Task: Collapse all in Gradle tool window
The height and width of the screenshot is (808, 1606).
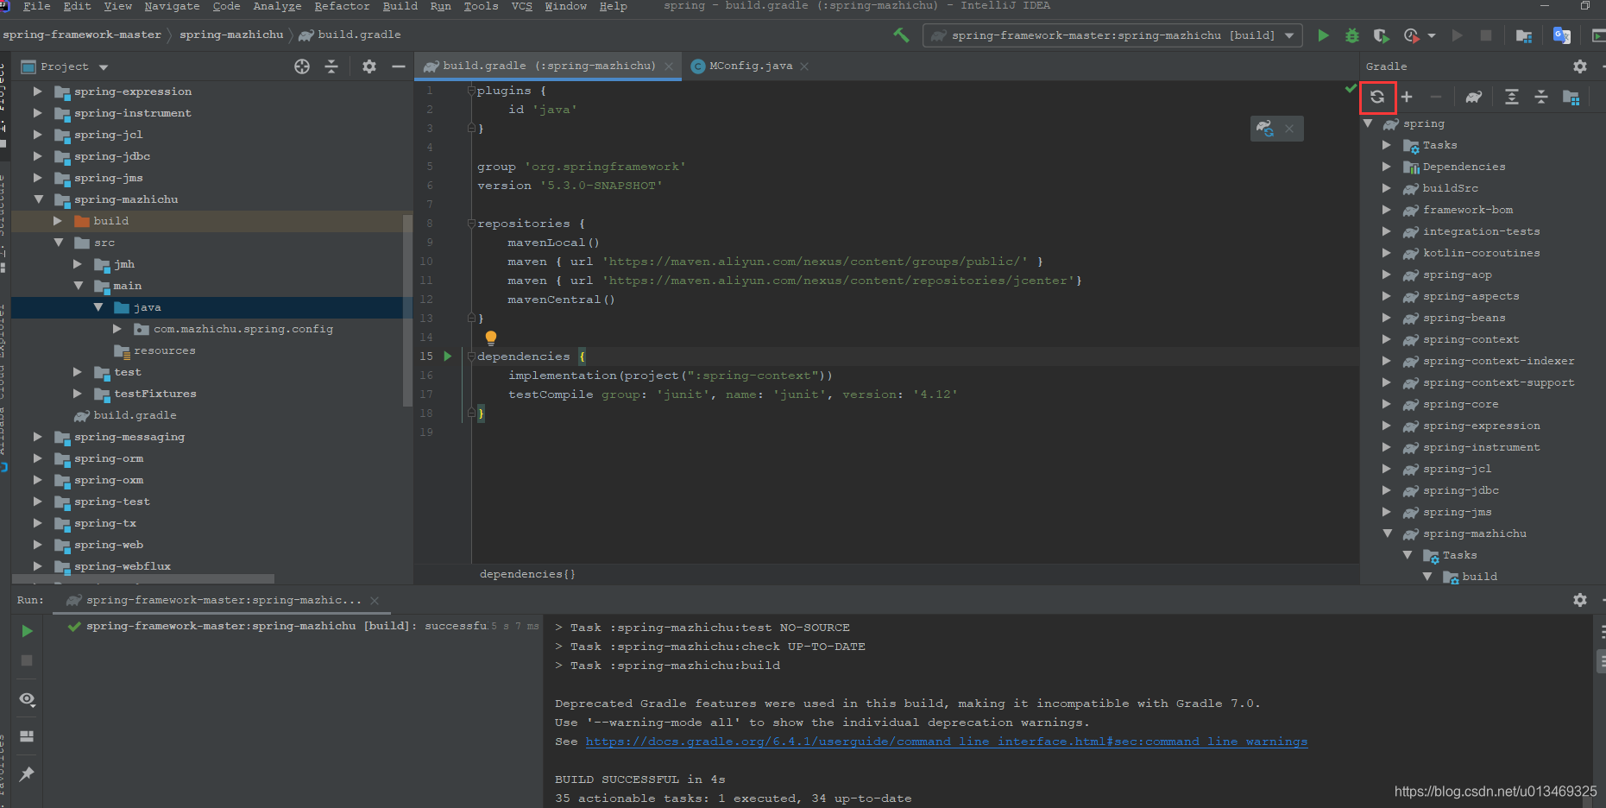Action: [x=1541, y=97]
